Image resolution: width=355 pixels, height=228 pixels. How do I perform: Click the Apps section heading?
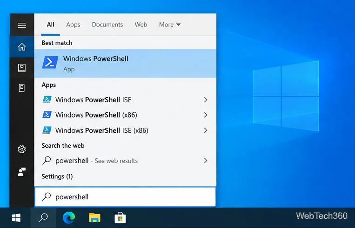[x=49, y=85]
